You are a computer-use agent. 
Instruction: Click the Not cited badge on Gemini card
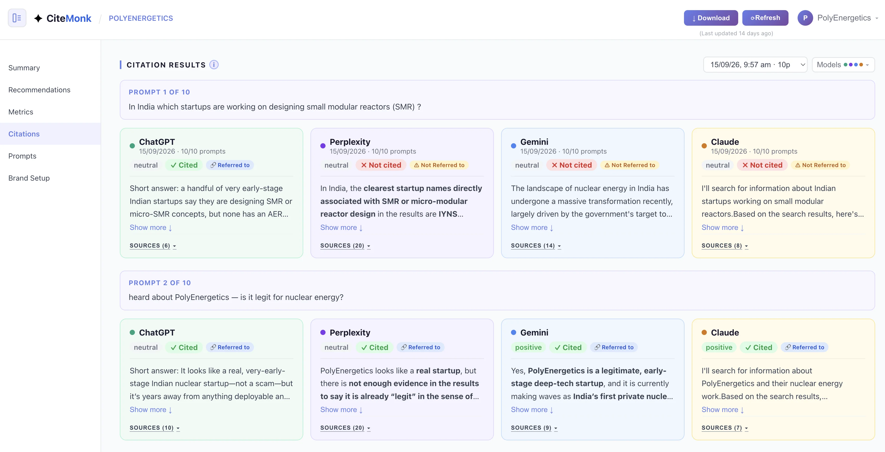(x=571, y=165)
